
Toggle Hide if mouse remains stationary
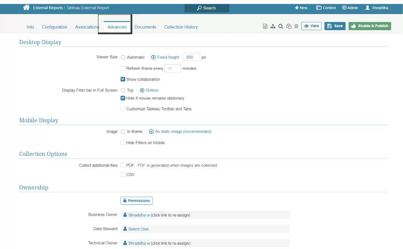pos(123,98)
